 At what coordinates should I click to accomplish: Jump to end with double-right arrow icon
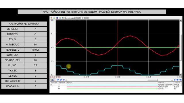click(x=181, y=80)
